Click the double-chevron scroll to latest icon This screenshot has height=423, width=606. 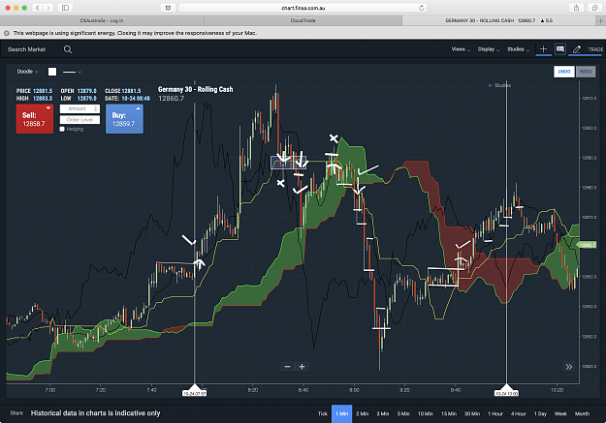tap(568, 367)
